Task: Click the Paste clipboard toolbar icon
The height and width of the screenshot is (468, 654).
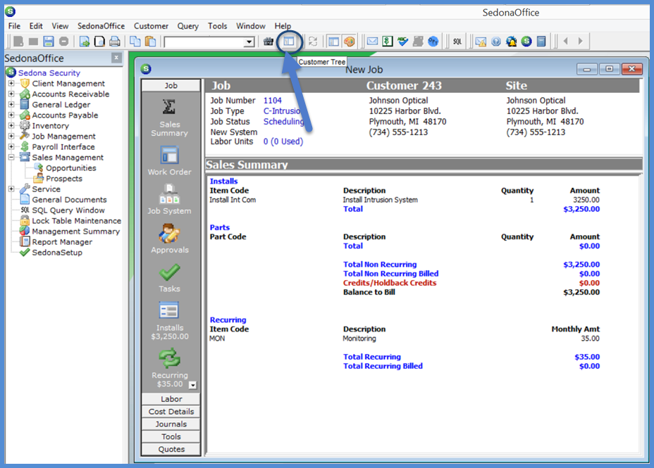Action: point(150,42)
